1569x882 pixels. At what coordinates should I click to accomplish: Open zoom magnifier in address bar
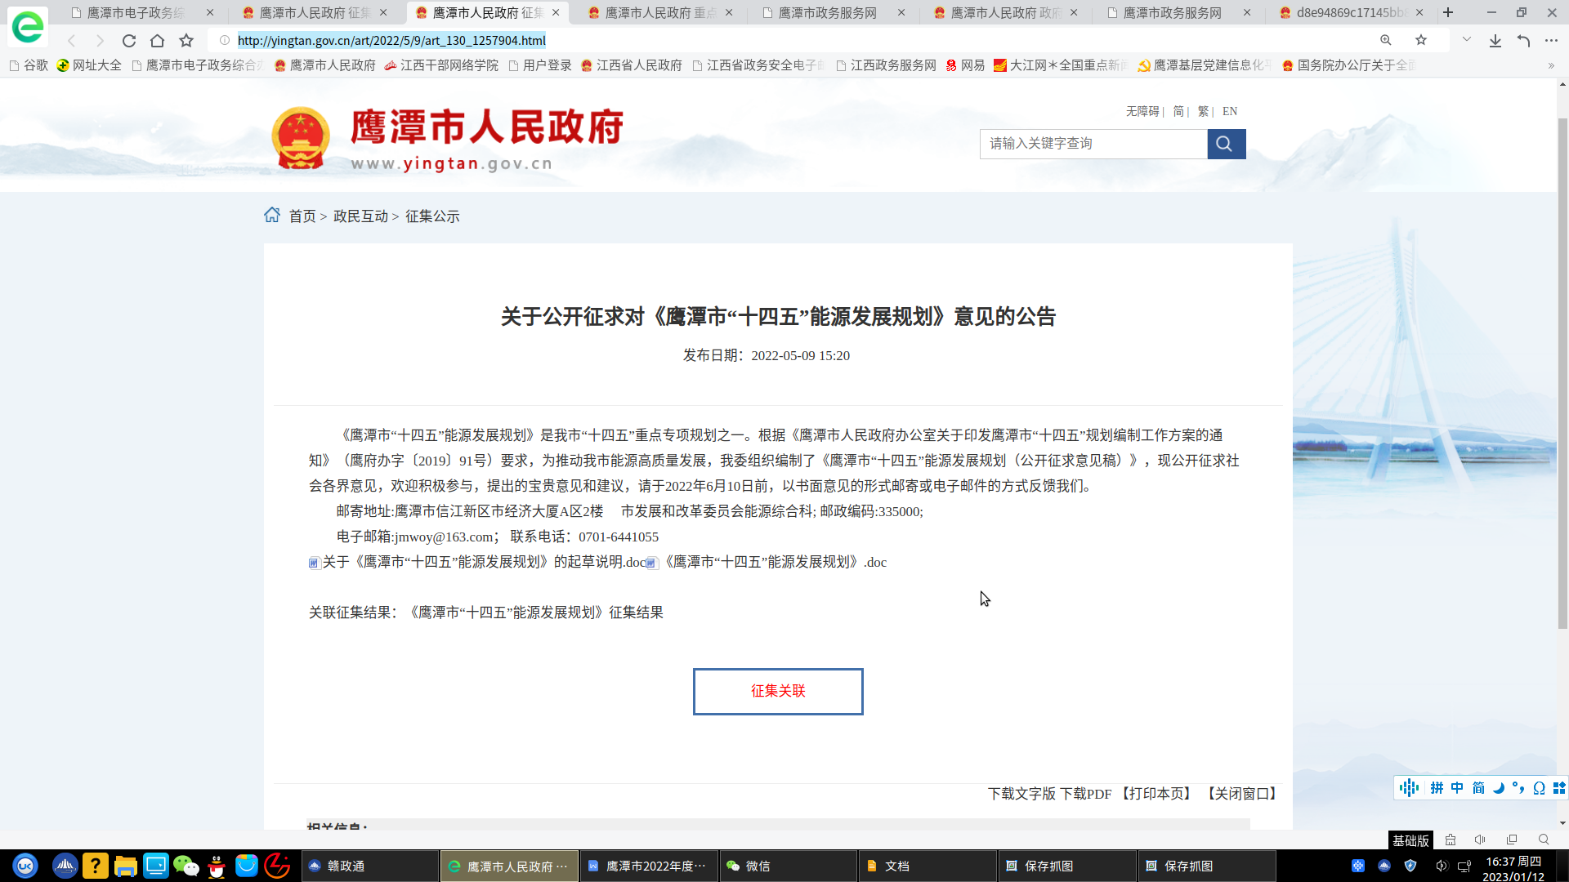click(1386, 40)
